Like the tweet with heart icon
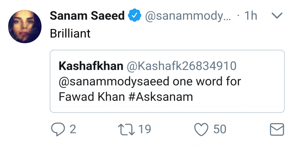 [x=201, y=130]
